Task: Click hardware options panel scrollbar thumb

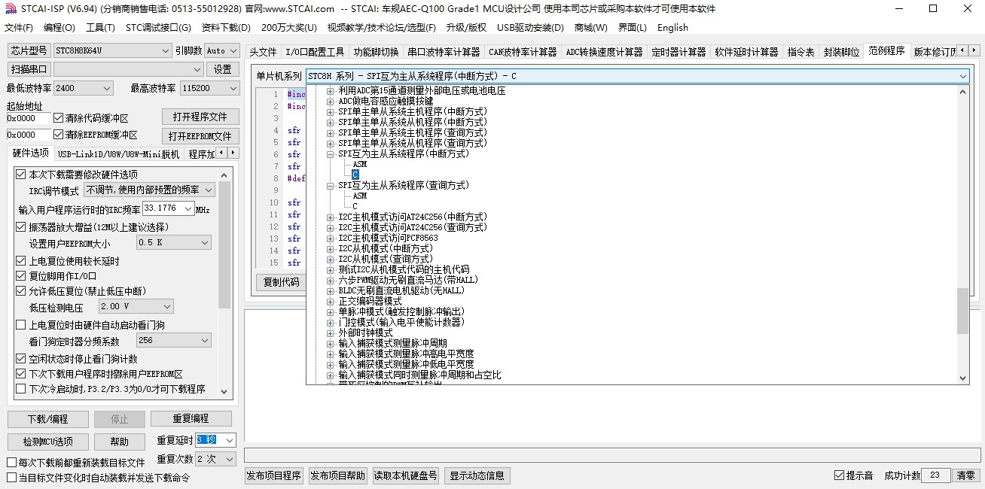Action: coord(224,244)
